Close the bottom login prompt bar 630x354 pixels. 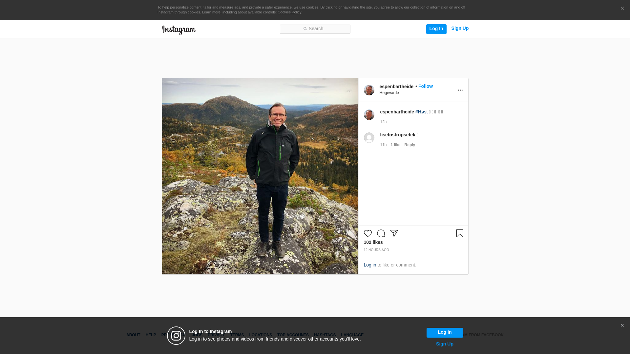(622, 325)
